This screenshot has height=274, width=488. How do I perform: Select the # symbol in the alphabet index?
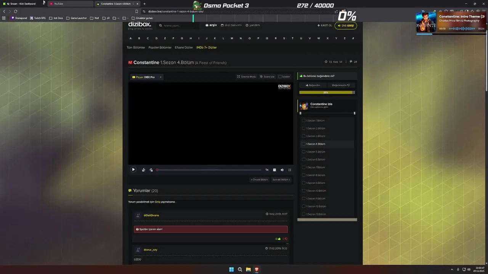click(x=353, y=38)
